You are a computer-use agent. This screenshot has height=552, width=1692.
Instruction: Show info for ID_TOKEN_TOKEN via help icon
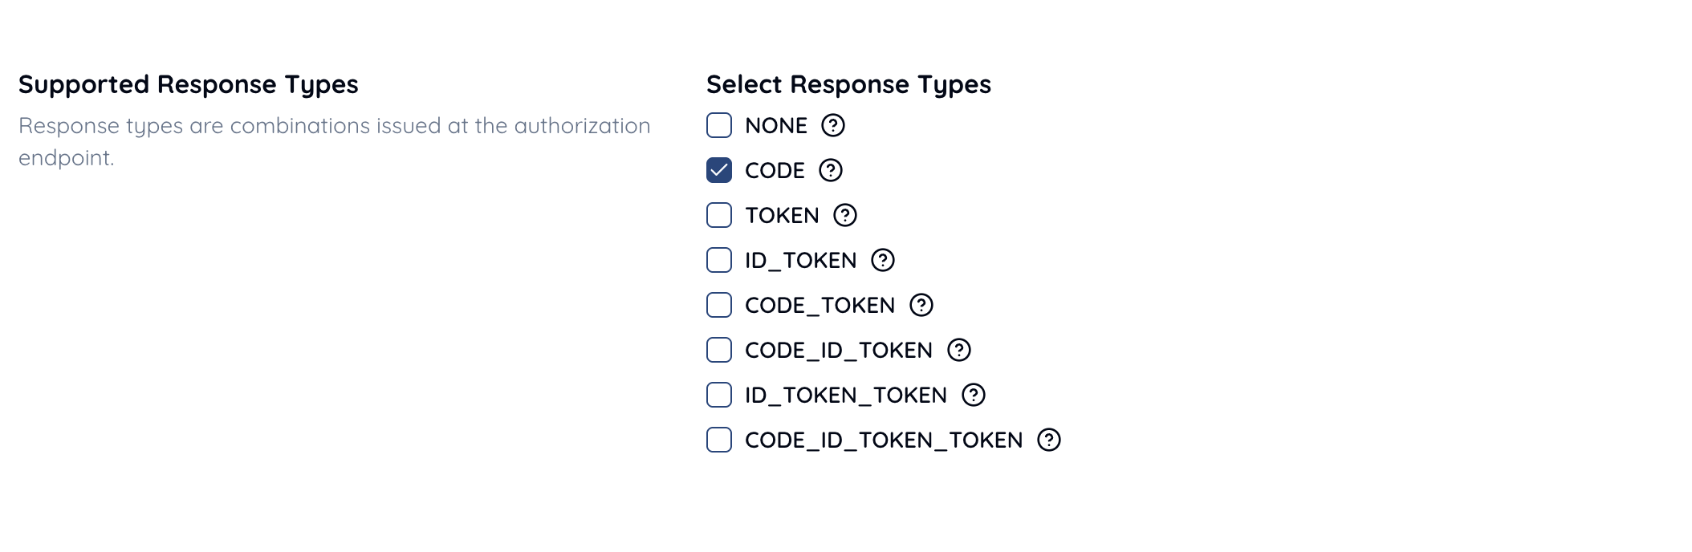[x=974, y=395]
